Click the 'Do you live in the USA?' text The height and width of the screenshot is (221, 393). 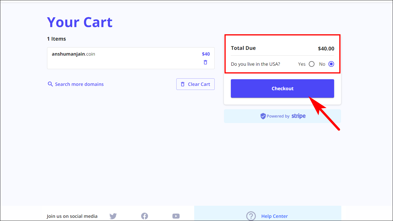(256, 64)
